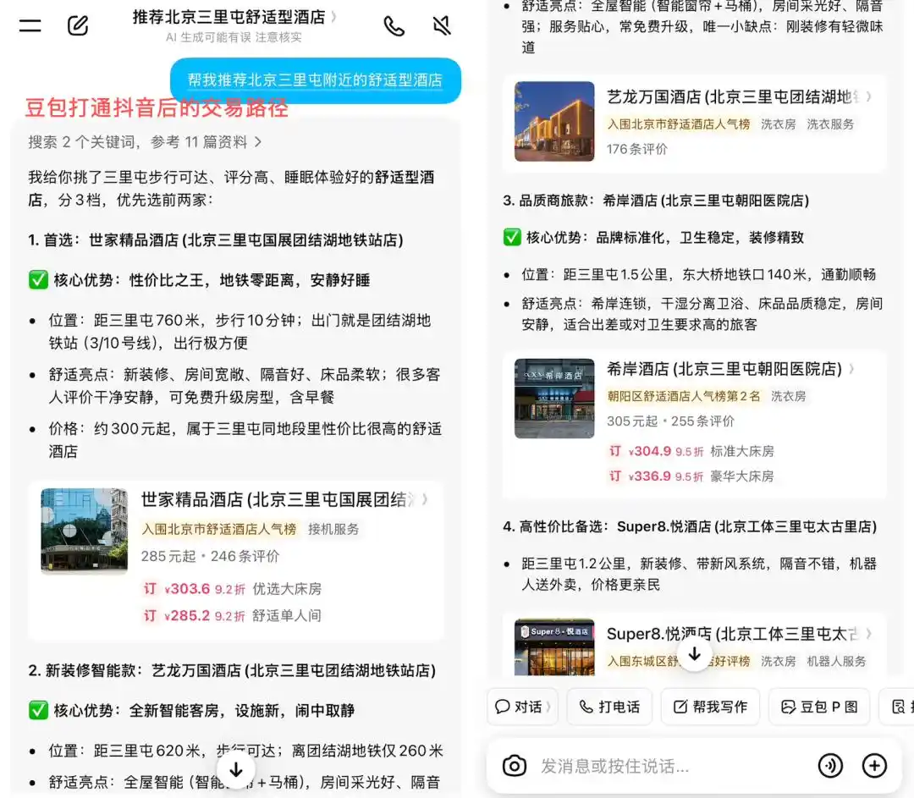Tap heading 3. 品质商旅款：希岸酒店
Screen dimensions: 914x798
coord(656,201)
